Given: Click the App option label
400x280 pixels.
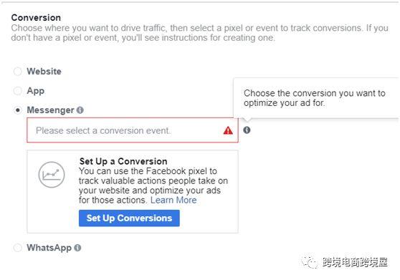Looking at the screenshot, I should (x=36, y=91).
